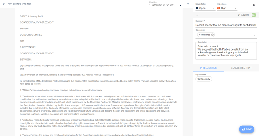Click the Open status circle icon
The height and width of the screenshot is (136, 259).
[x=197, y=8]
